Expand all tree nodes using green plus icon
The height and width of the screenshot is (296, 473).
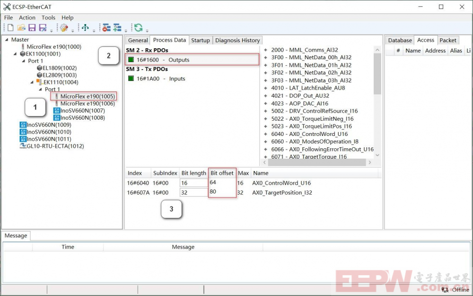(117, 28)
